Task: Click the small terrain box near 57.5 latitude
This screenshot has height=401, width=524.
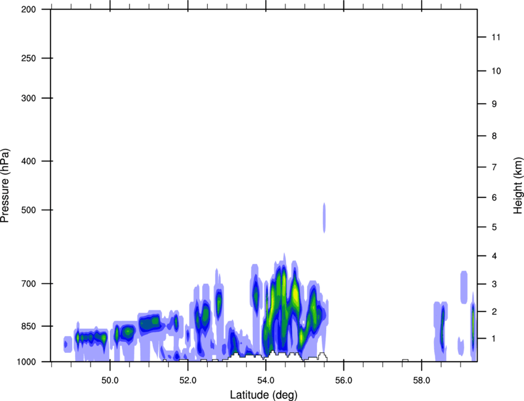Action: 406,360
